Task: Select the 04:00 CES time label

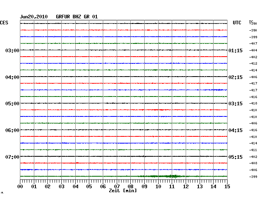Action: pyautogui.click(x=12, y=77)
